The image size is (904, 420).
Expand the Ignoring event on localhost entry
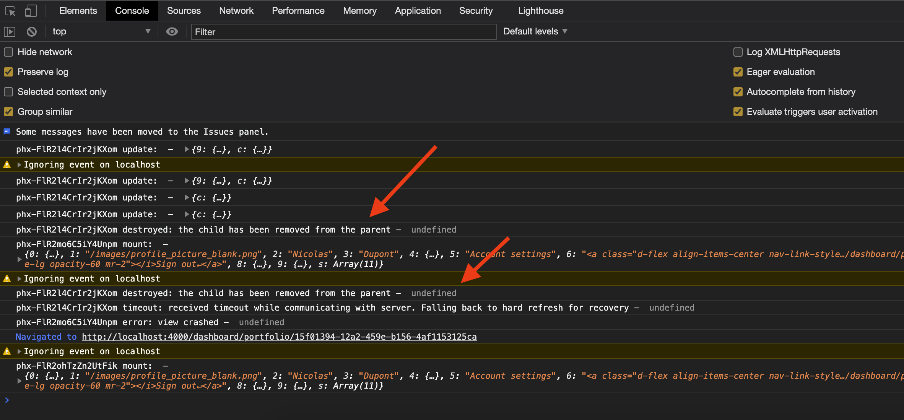pos(18,164)
